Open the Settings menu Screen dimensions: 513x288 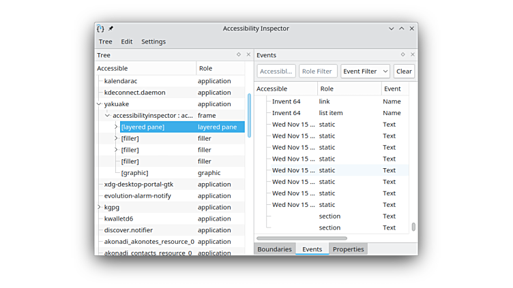point(153,42)
